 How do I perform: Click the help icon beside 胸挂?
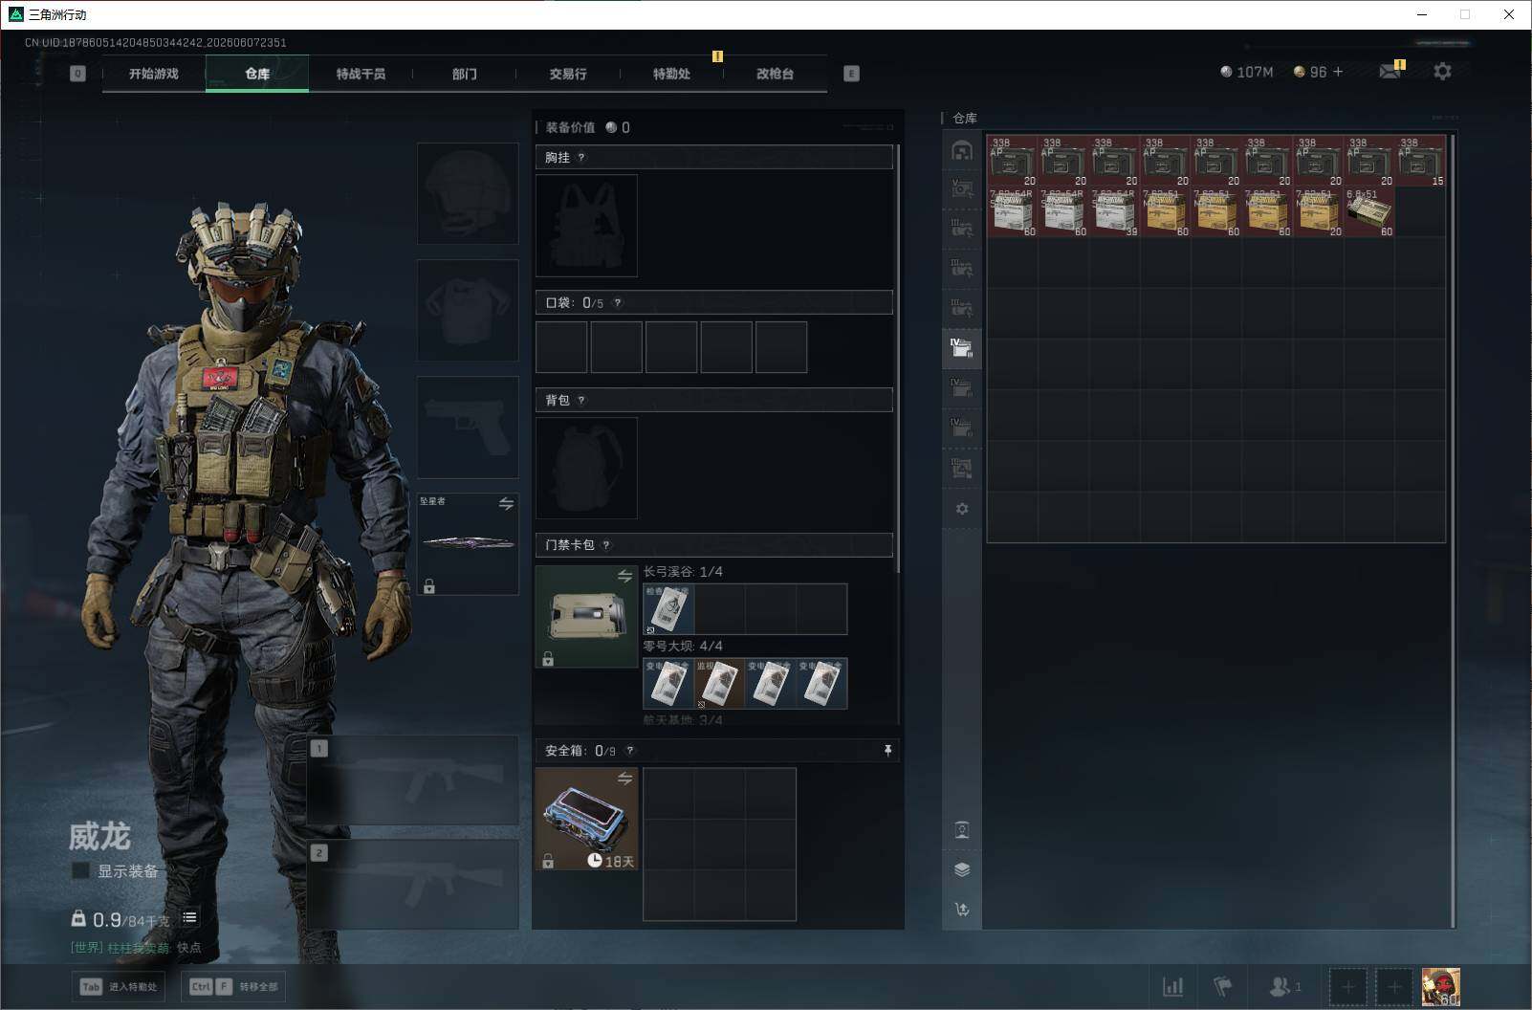tap(581, 158)
